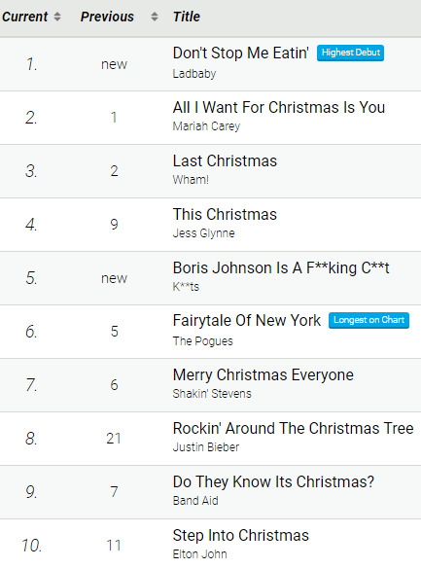
Task: Click artist name Ladbaby
Action: click(194, 74)
